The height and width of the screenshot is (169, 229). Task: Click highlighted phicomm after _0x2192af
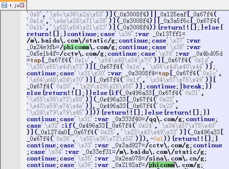pyautogui.click(x=162, y=165)
